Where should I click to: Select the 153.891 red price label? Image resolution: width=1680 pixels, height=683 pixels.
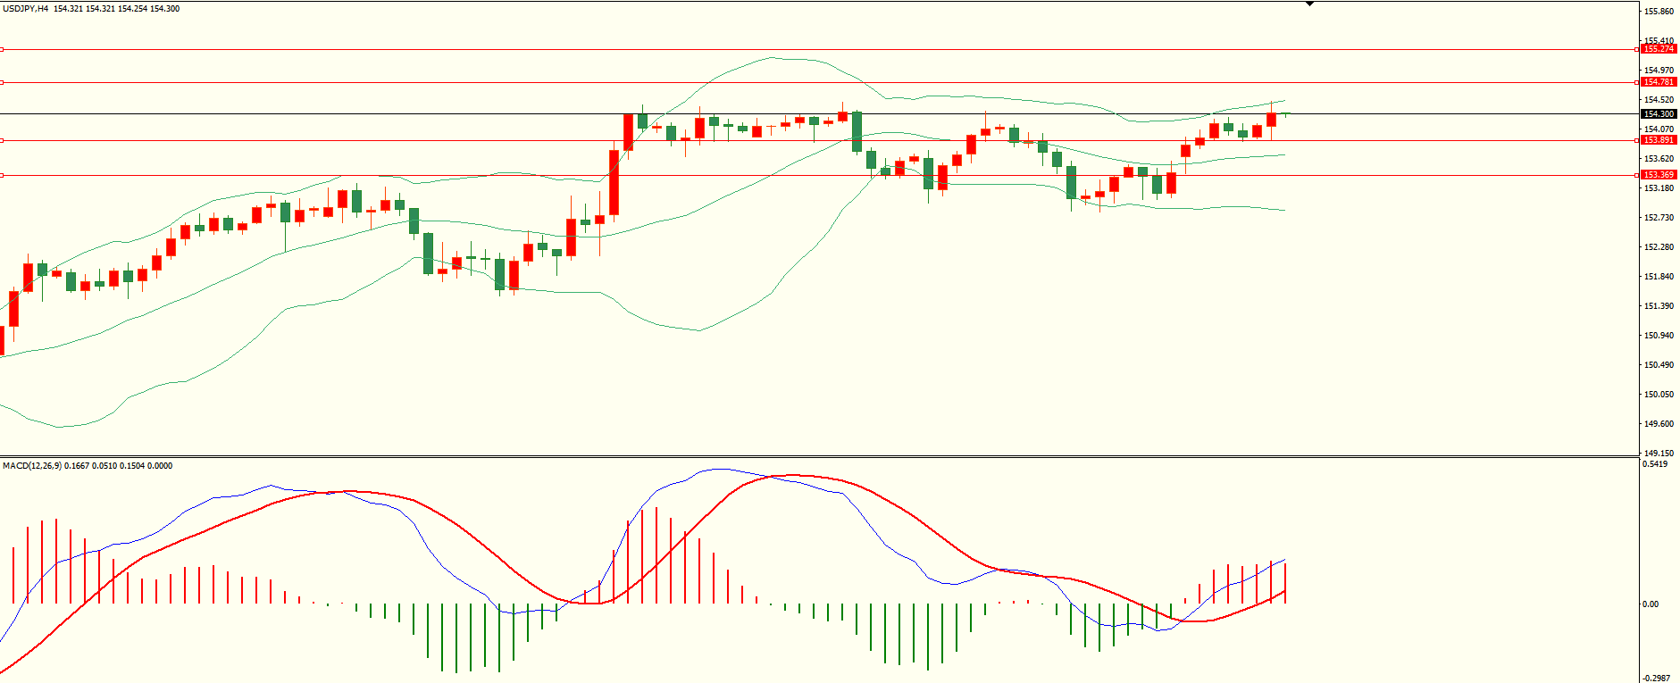coord(1659,140)
